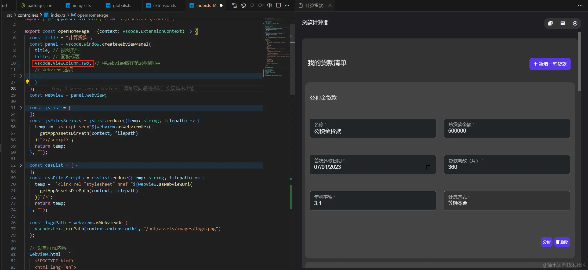
Task: Click the 'webview.html' text on line 81
Action: pyautogui.click(x=45, y=254)
